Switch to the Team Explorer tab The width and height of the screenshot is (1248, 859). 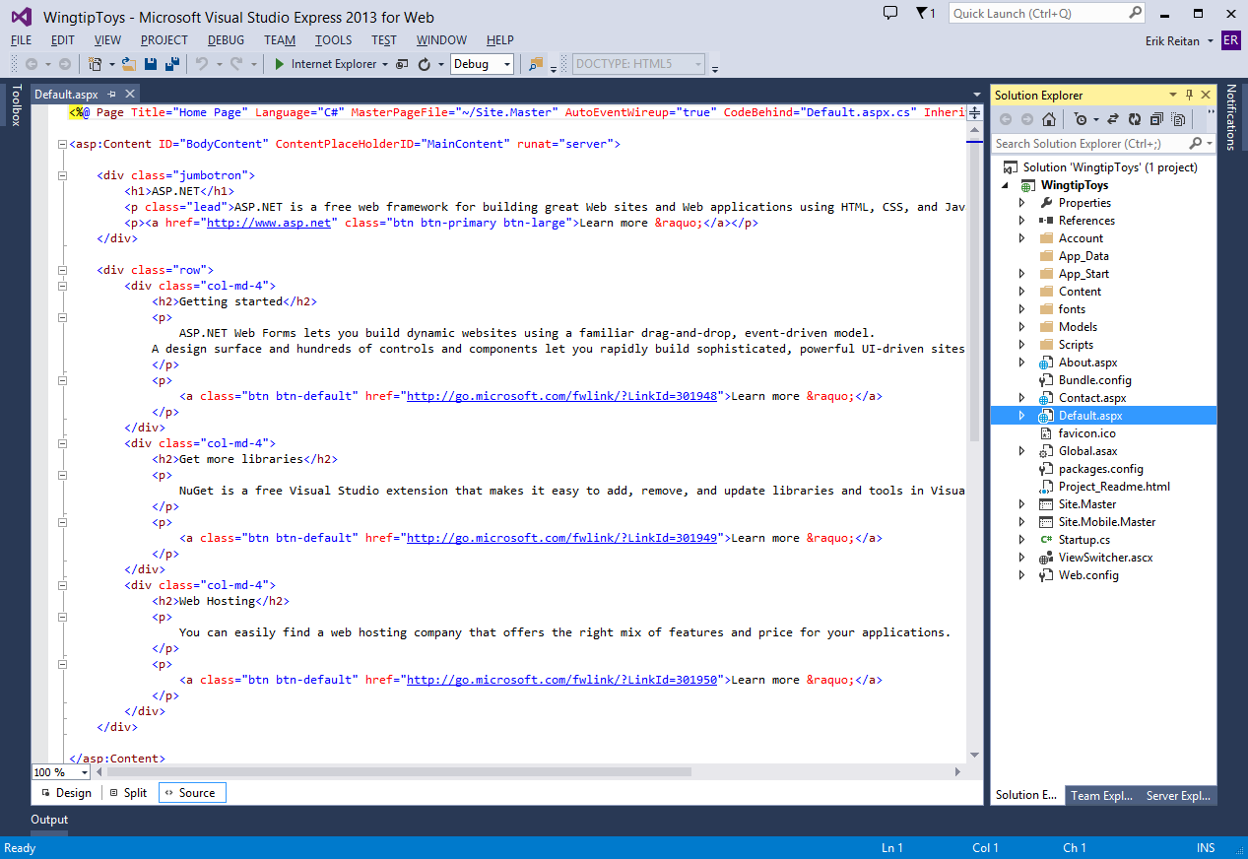[x=1100, y=795]
